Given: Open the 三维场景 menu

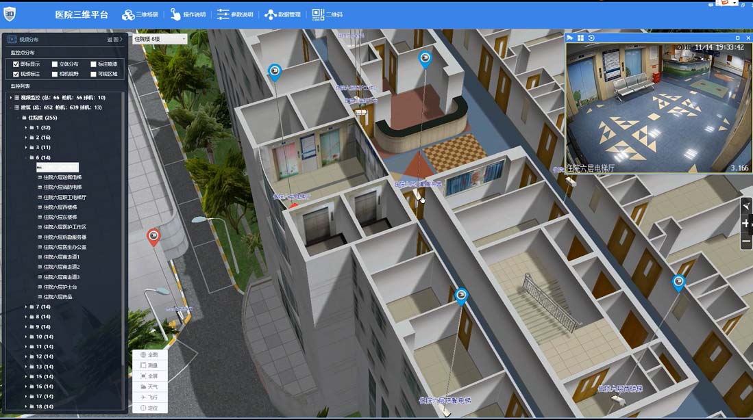Looking at the screenshot, I should [140, 15].
